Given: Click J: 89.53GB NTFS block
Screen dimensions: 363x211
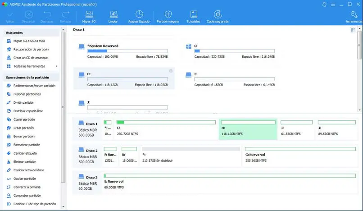Looking at the screenshot, I should [337, 129].
